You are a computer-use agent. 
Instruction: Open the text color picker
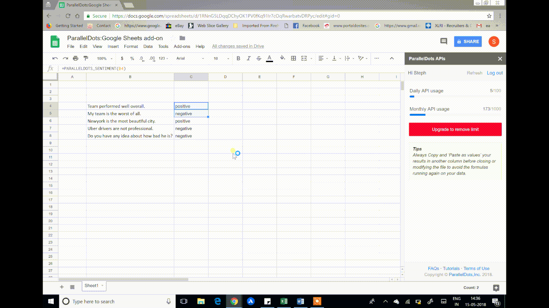pos(270,58)
